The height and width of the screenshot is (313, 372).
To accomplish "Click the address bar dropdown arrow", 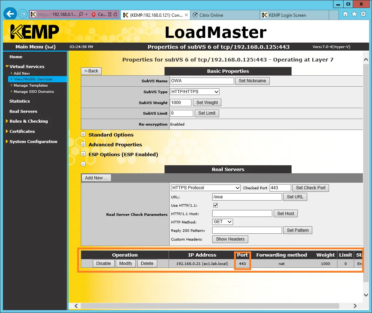I will tap(86, 15).
